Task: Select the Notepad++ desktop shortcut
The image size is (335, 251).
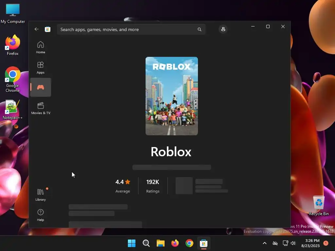Action: 12,110
